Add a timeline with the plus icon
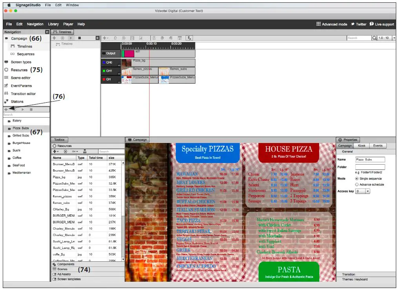Image resolution: width=397 pixels, height=290 pixels. pyautogui.click(x=54, y=38)
